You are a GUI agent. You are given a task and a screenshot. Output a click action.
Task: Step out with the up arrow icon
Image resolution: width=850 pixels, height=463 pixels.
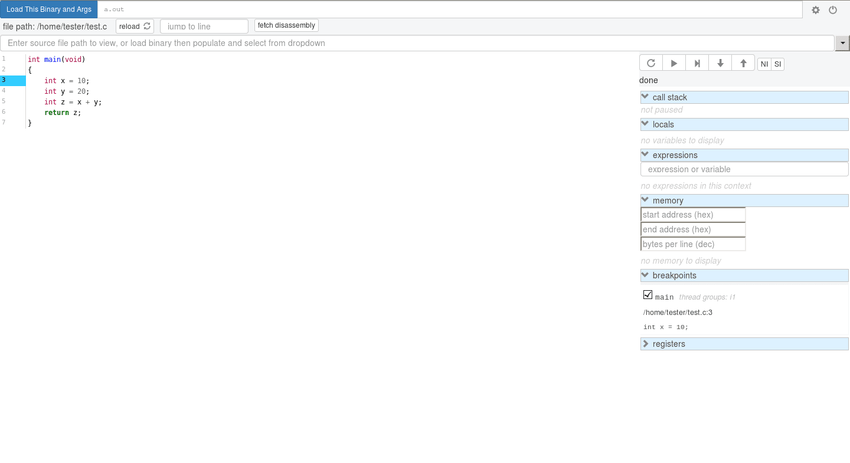click(743, 64)
